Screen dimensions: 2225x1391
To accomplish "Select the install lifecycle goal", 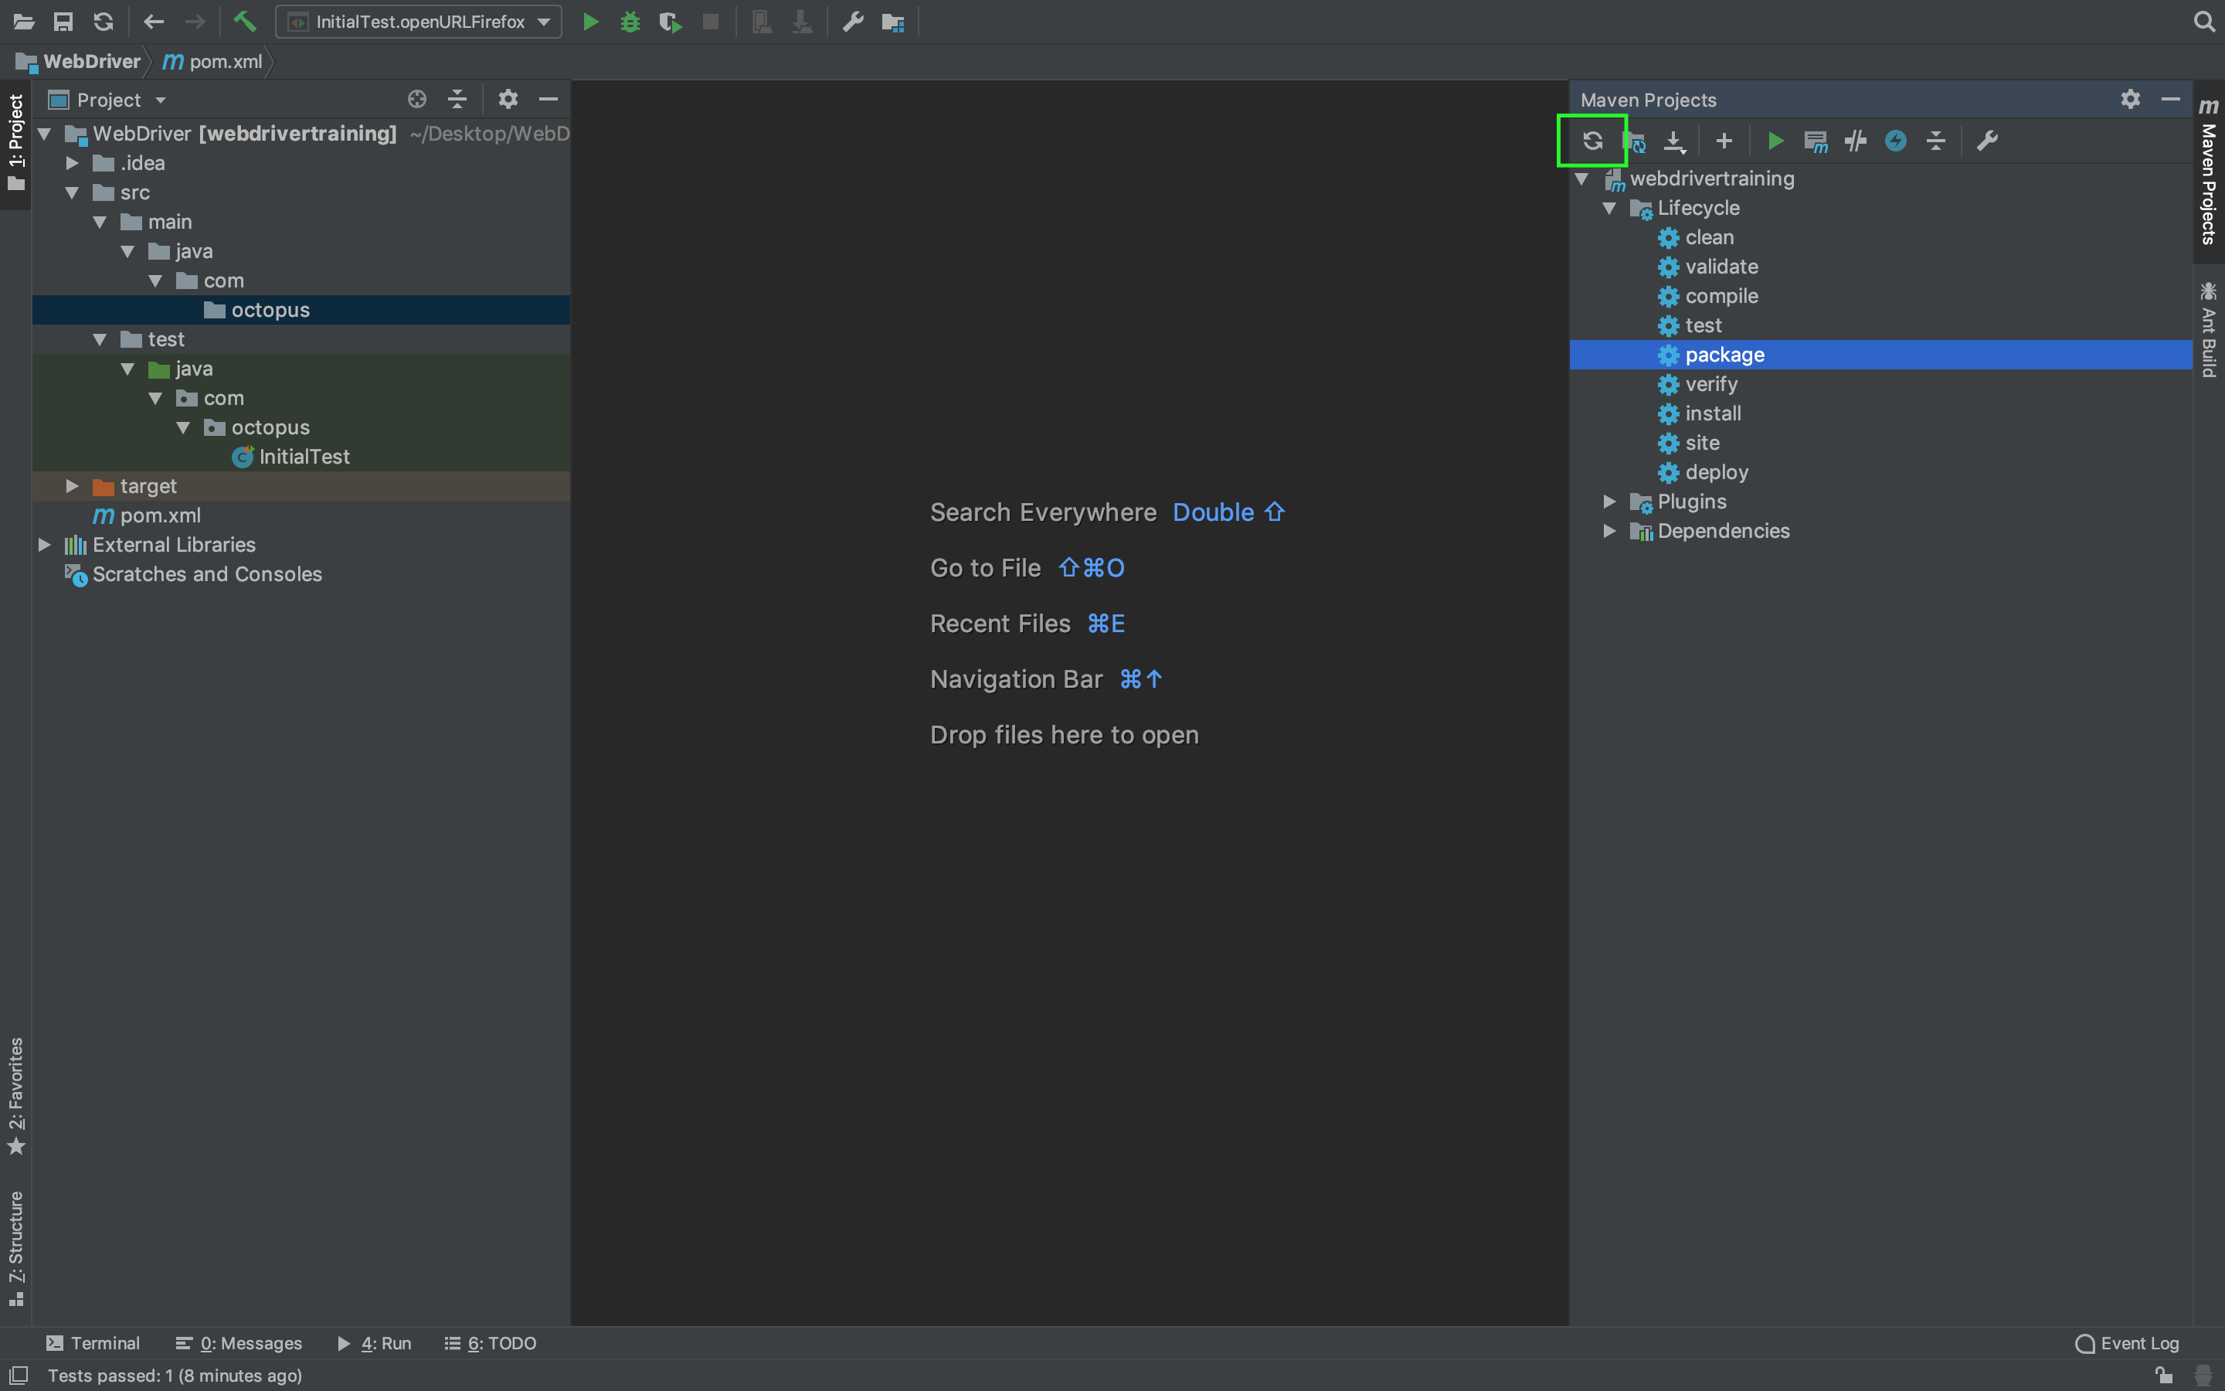I will [1712, 413].
